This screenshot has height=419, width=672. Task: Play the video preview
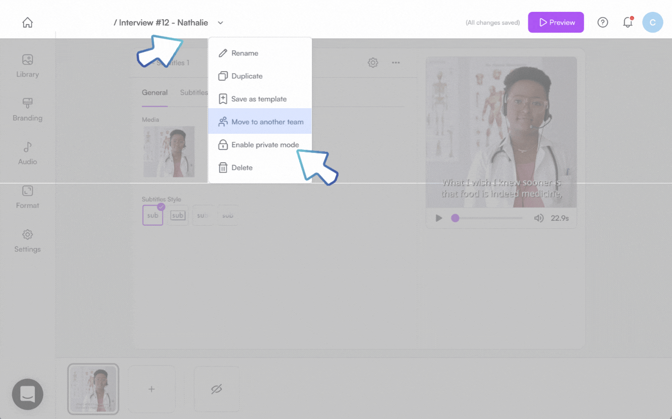click(x=439, y=218)
